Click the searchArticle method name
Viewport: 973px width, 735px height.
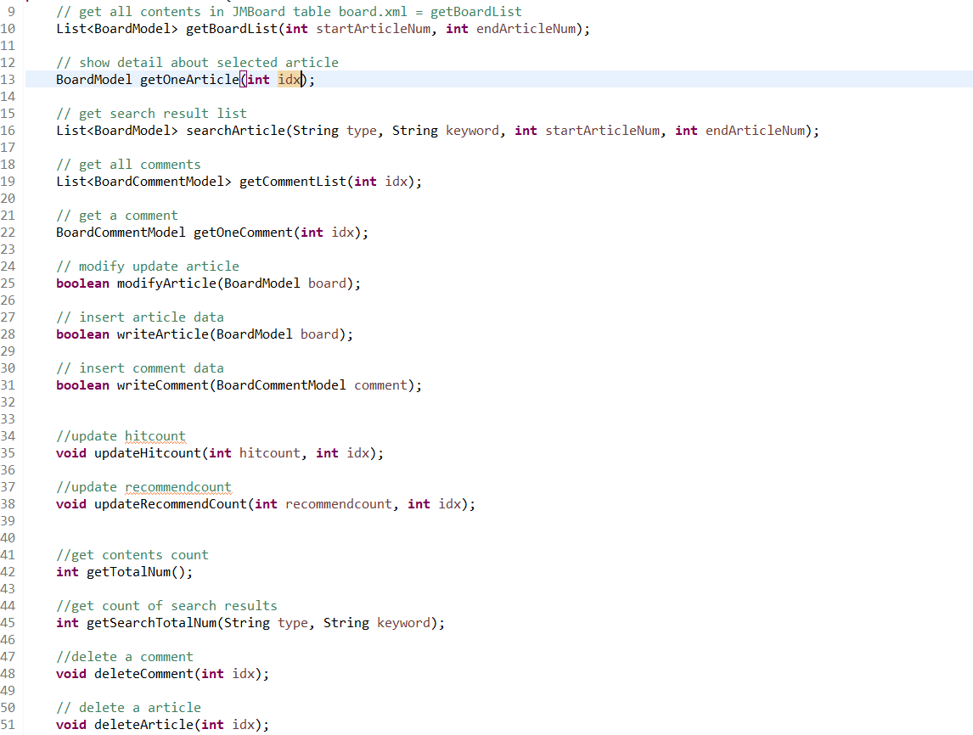tap(235, 131)
